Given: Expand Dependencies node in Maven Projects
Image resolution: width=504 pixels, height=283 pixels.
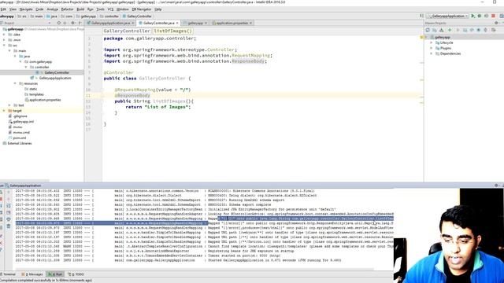Looking at the screenshot, I should tap(432, 53).
